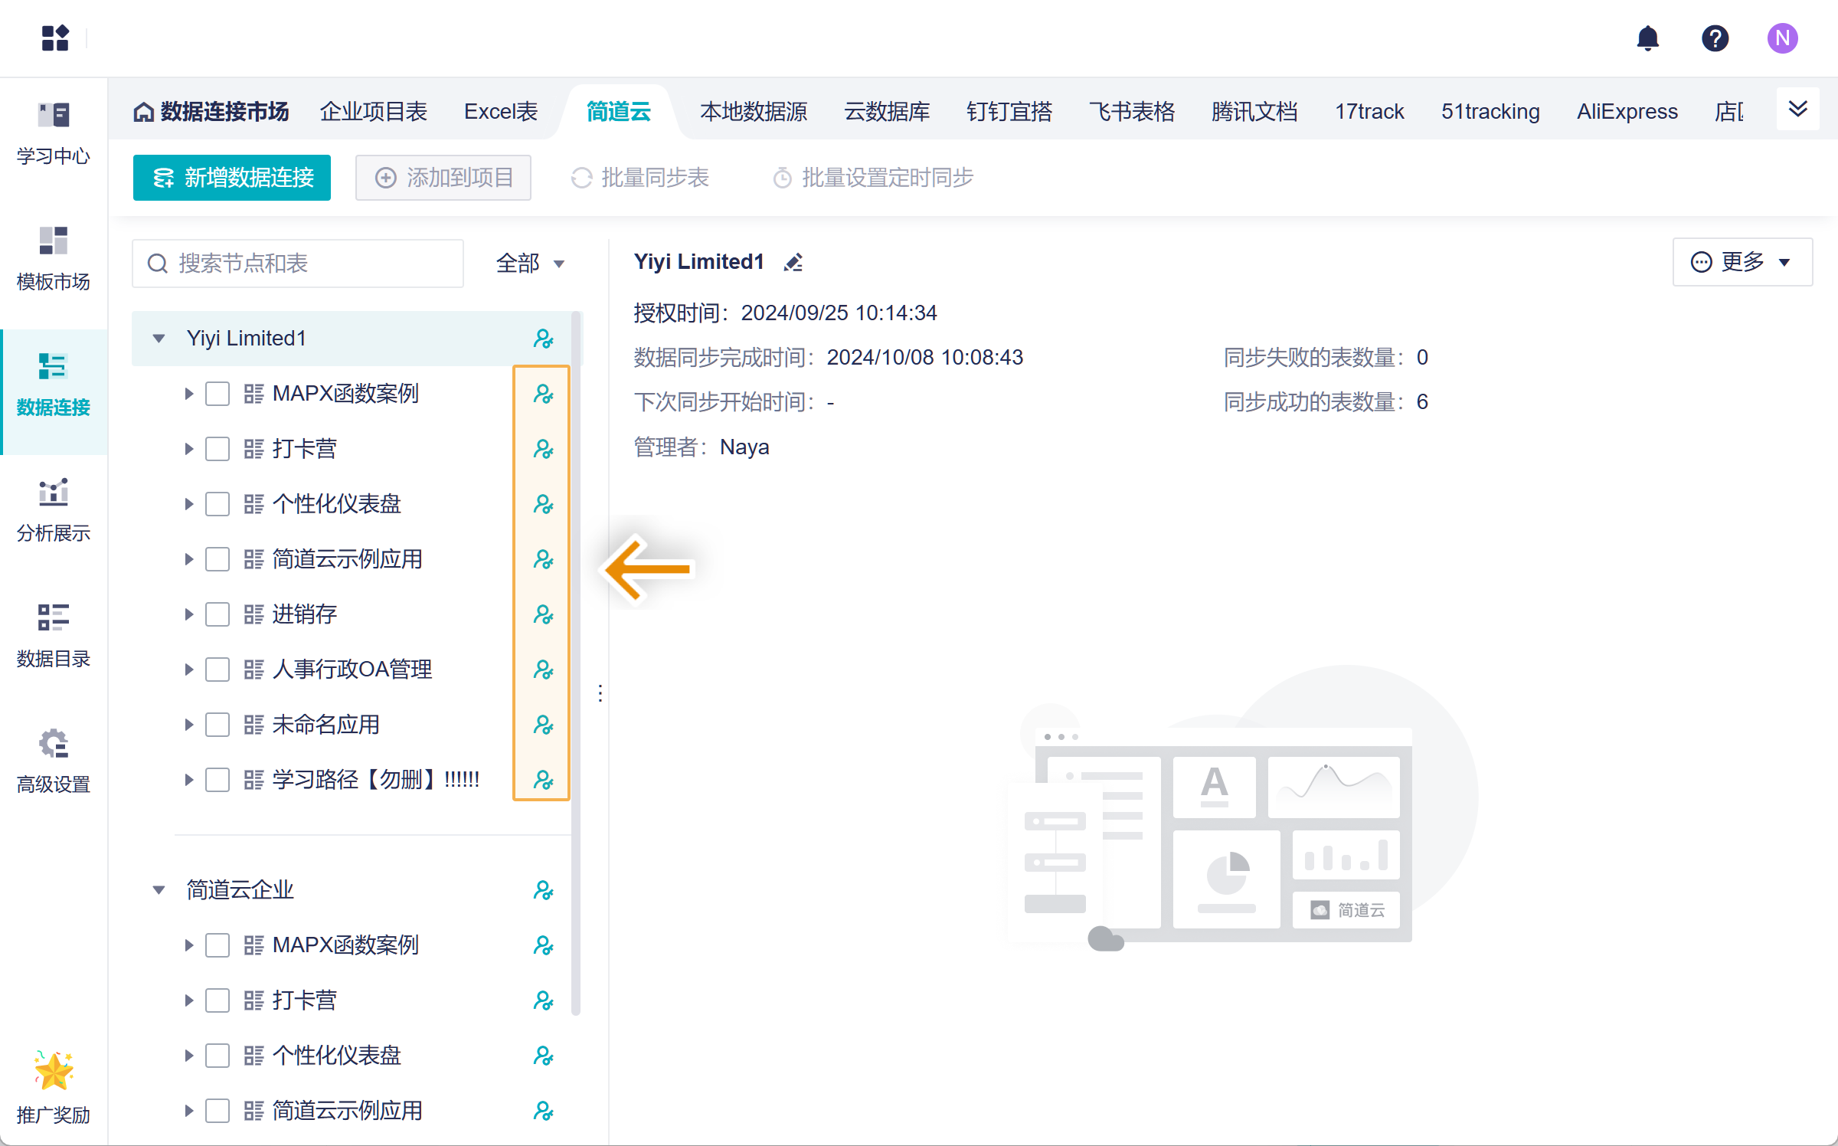
Task: Open 高级设置 in the sidebar
Action: [54, 761]
